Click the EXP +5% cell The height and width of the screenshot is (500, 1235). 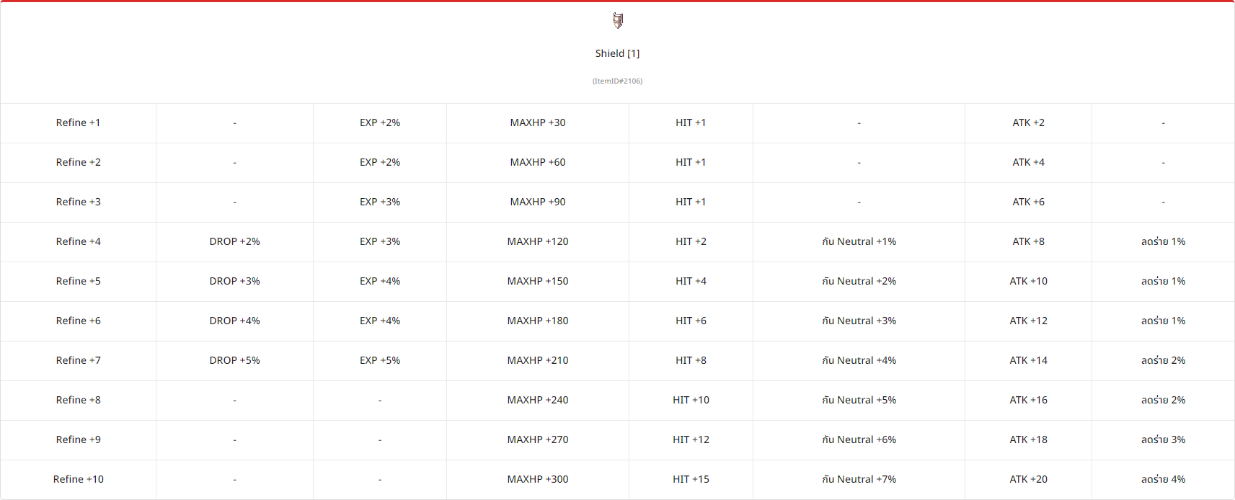tap(380, 360)
